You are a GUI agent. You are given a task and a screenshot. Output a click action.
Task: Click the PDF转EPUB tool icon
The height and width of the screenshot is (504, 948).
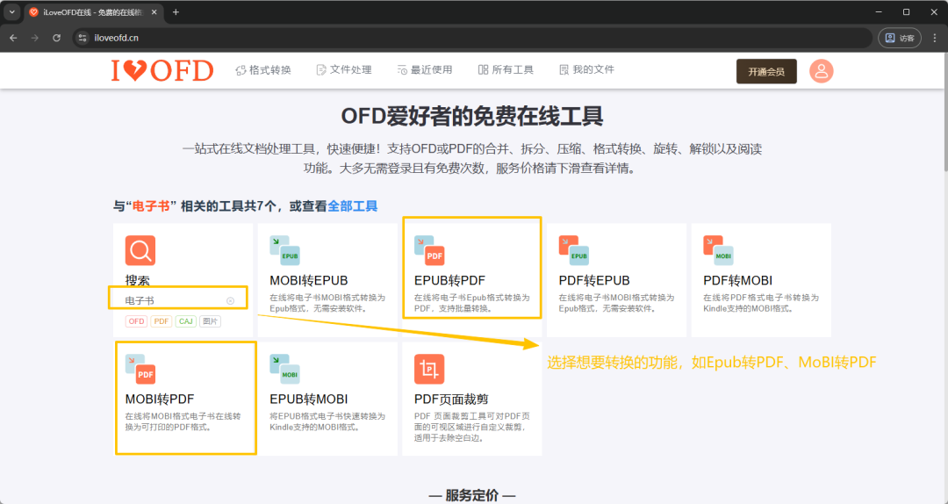574,250
